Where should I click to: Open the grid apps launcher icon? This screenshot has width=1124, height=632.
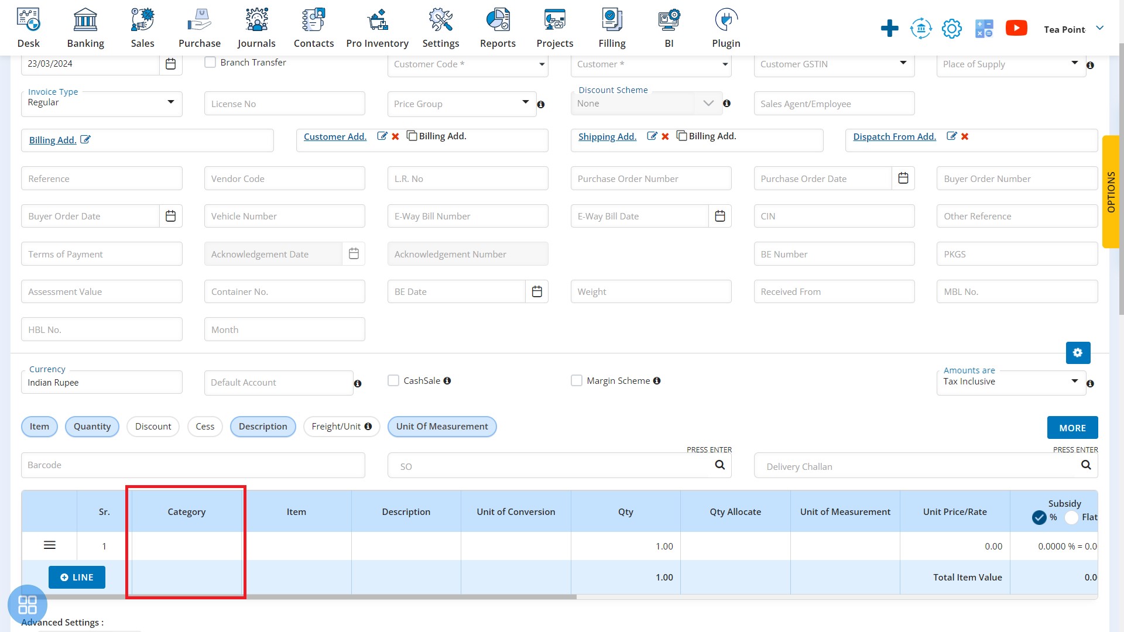28,604
